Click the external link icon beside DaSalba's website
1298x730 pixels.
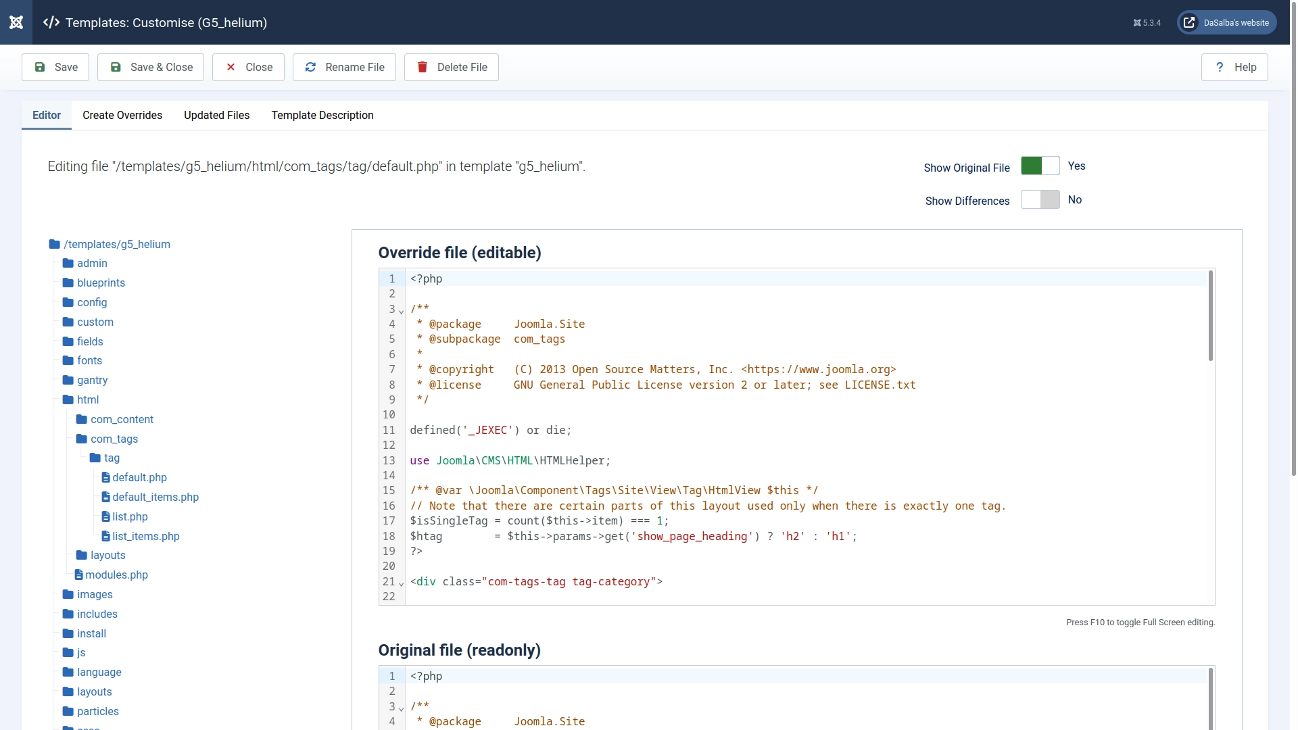(x=1189, y=22)
